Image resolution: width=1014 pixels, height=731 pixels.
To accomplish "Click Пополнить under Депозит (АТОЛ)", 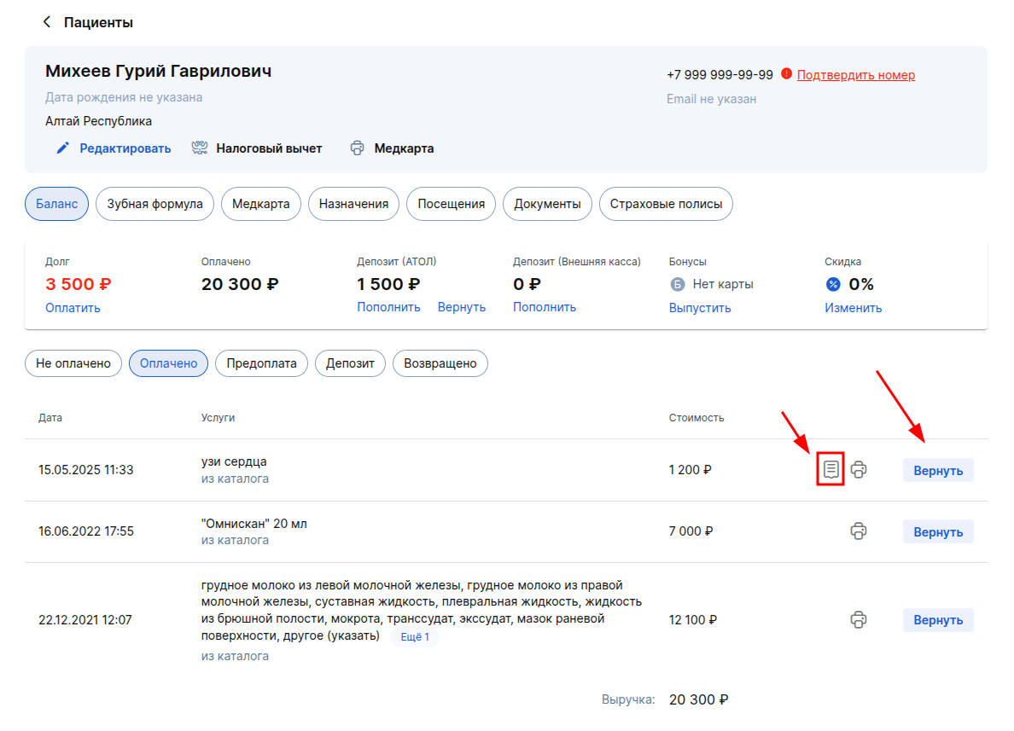I will click(x=388, y=307).
